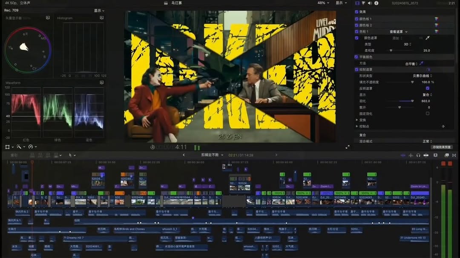Open the 剪辑並不難 project menu
460x258 pixels.
click(212, 155)
